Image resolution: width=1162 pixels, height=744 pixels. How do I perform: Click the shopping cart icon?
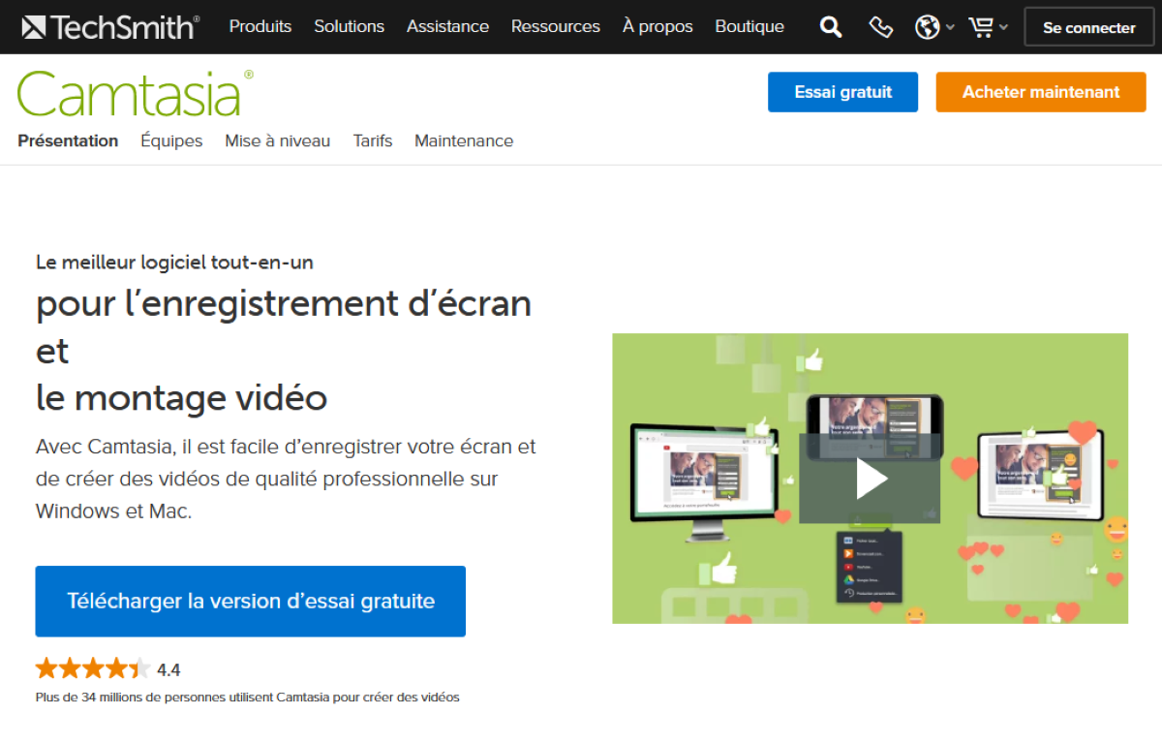pyautogui.click(x=981, y=27)
